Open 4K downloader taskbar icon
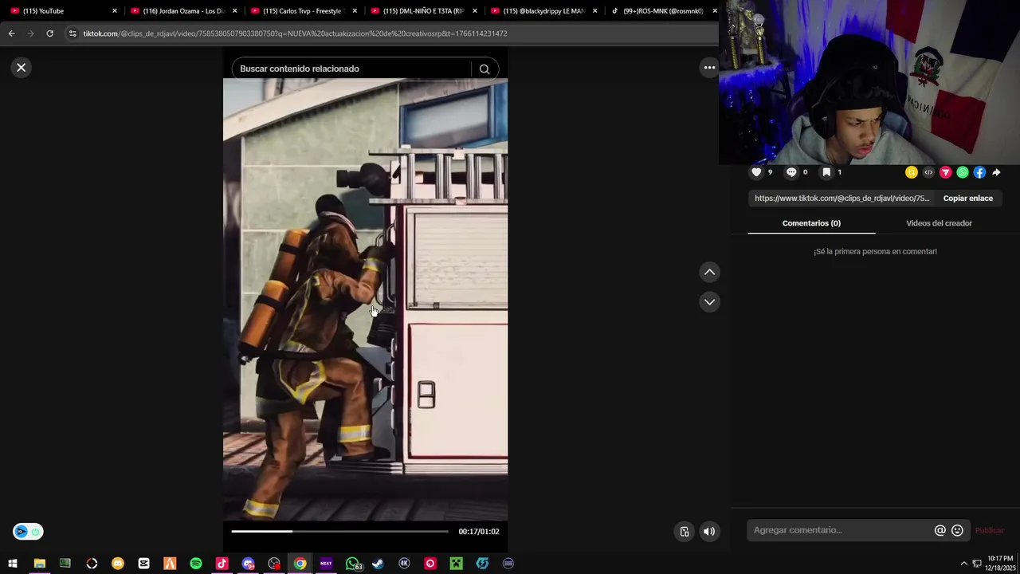1020x574 pixels. click(404, 564)
